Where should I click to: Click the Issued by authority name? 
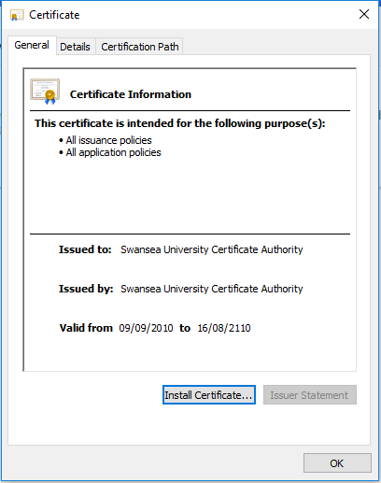(212, 289)
